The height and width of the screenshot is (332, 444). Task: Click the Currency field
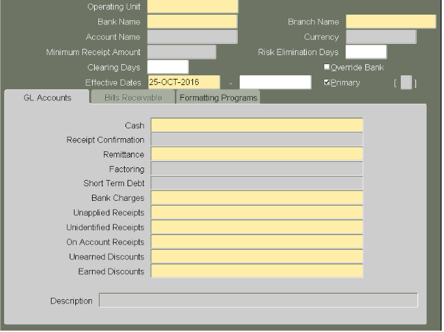pos(381,37)
